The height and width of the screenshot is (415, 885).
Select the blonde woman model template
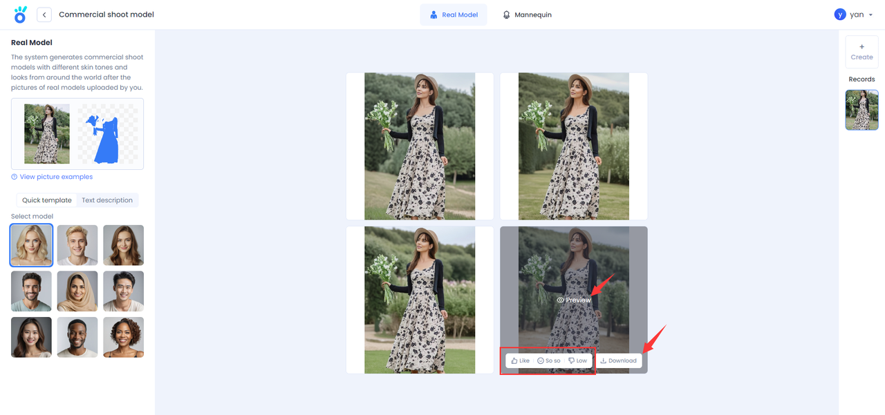click(31, 245)
